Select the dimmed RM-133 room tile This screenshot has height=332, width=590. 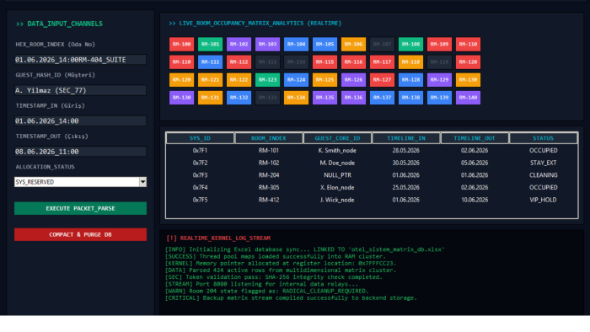coord(267,98)
